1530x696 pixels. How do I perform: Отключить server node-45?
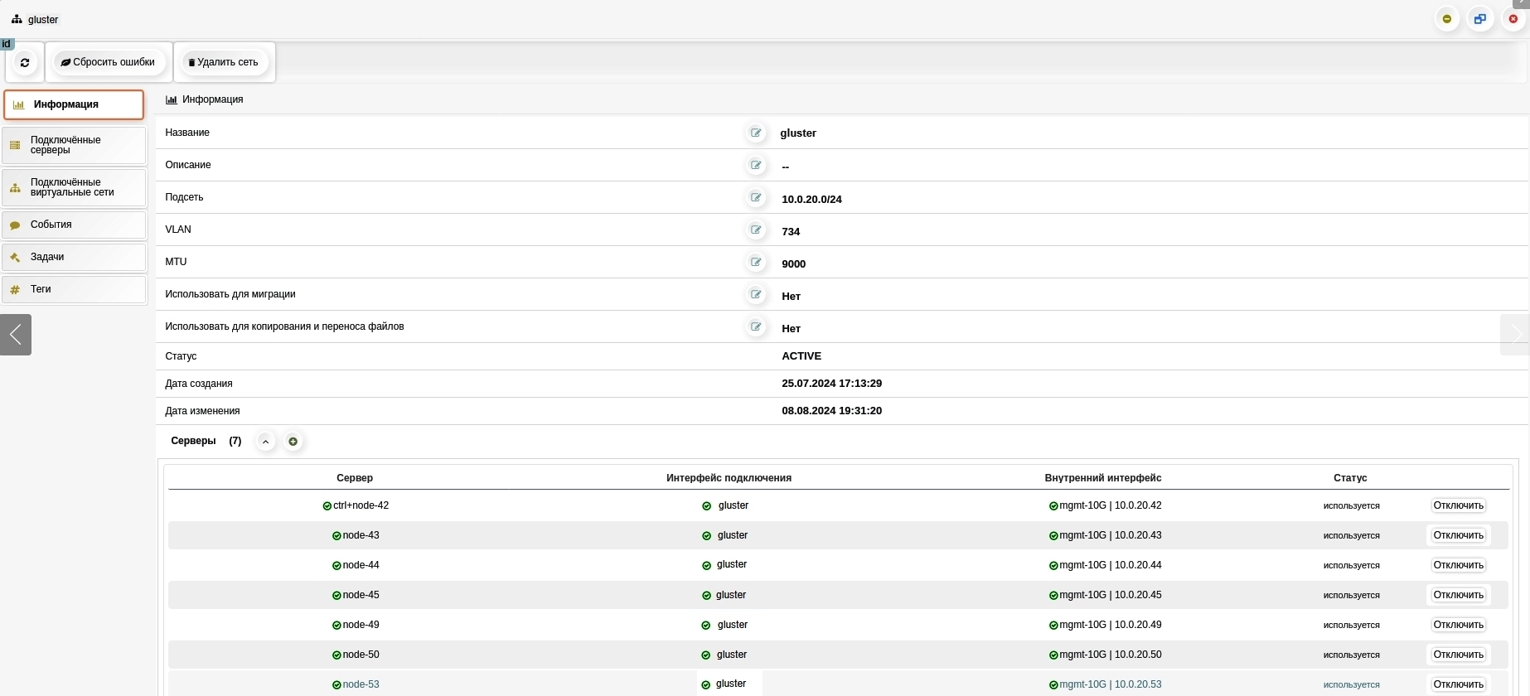point(1458,595)
